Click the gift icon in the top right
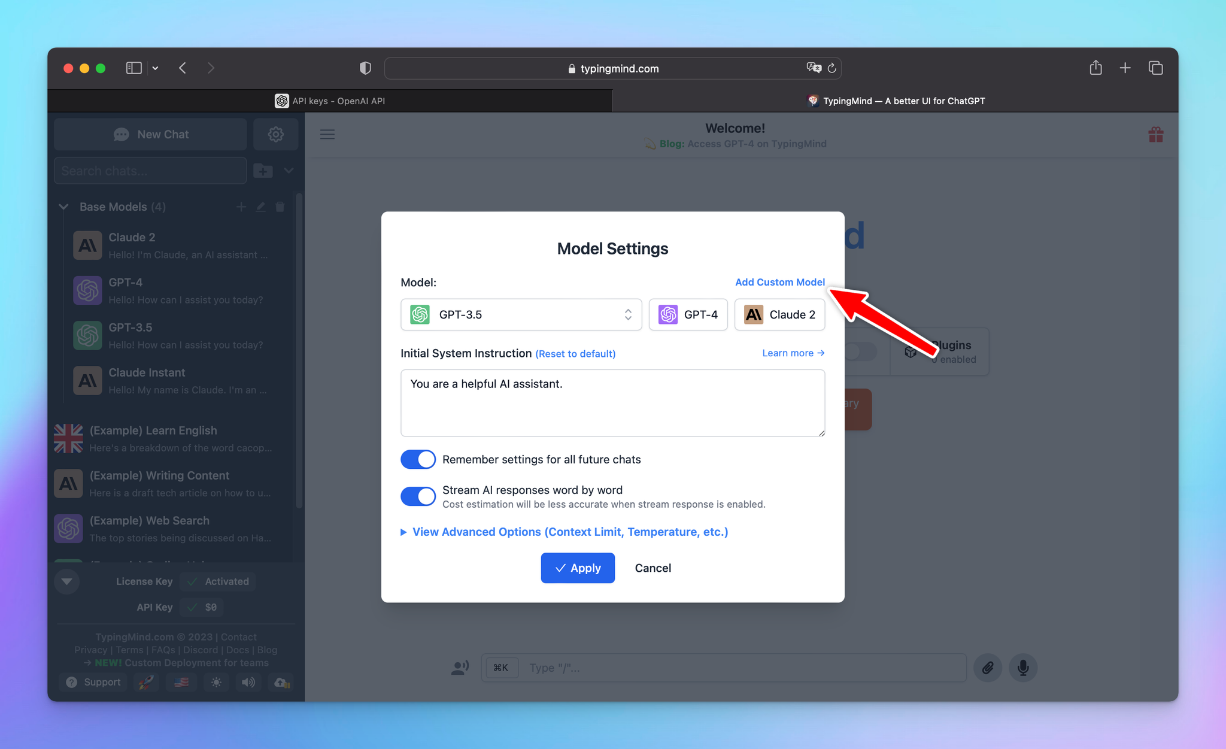This screenshot has height=749, width=1226. tap(1155, 135)
